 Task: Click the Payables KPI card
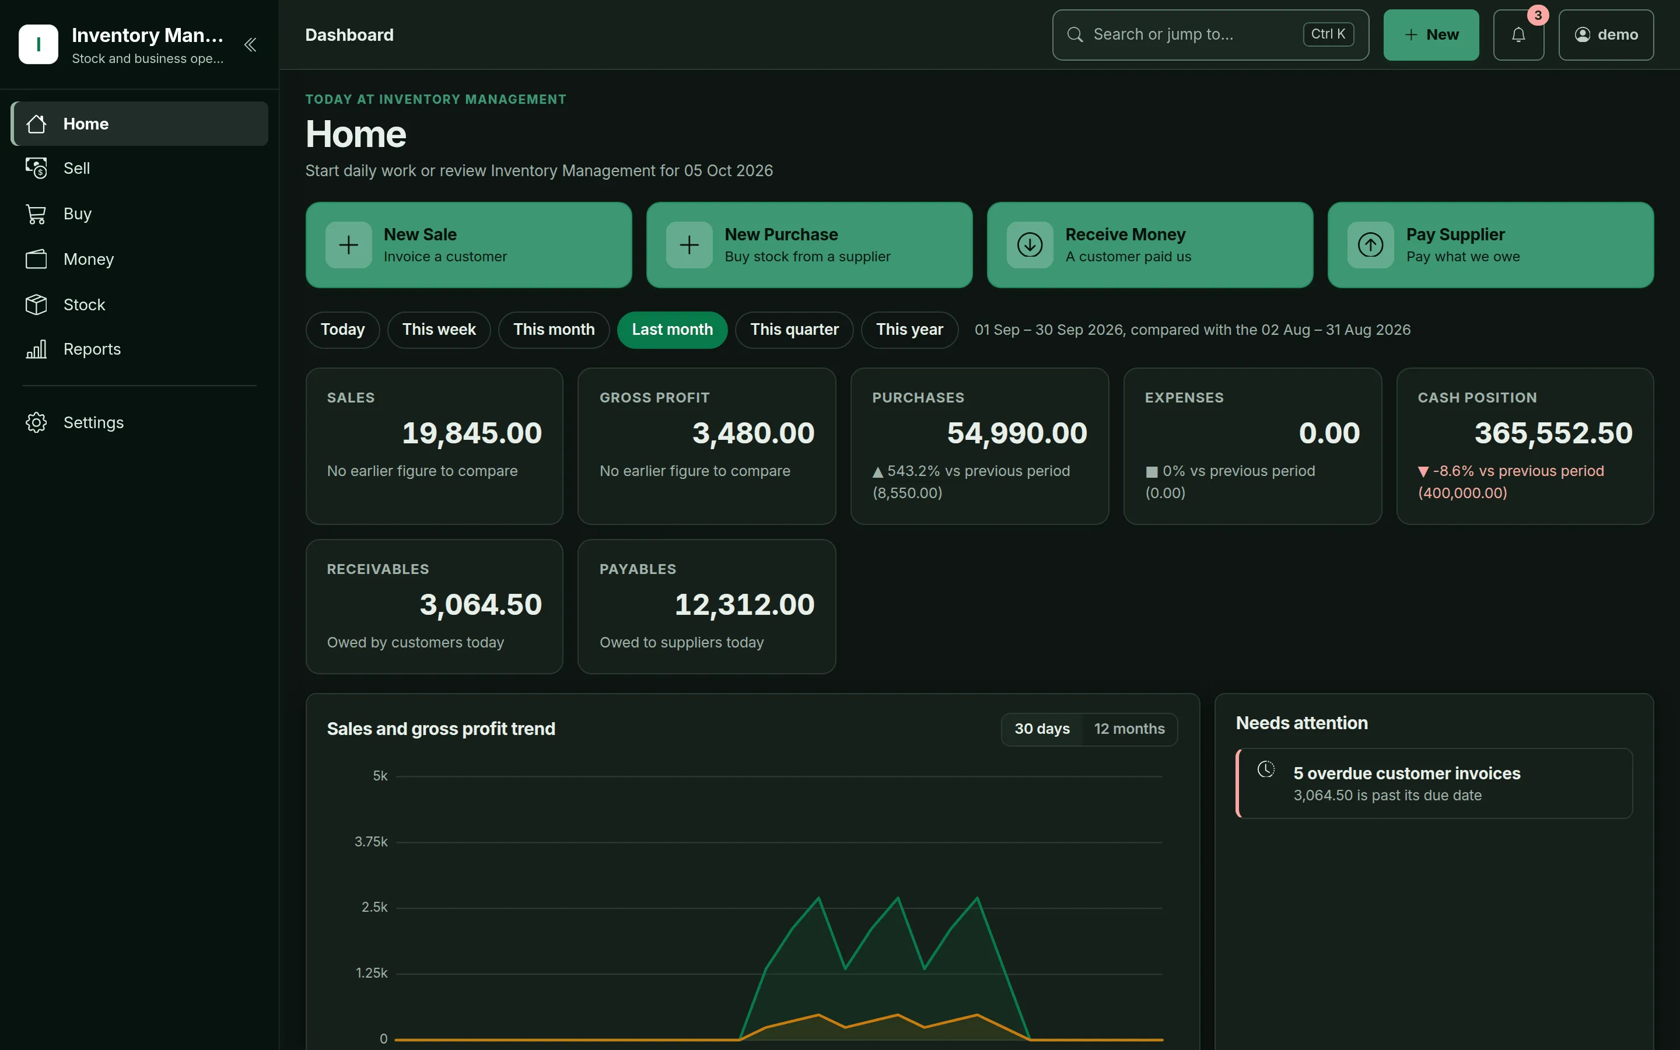tap(707, 607)
